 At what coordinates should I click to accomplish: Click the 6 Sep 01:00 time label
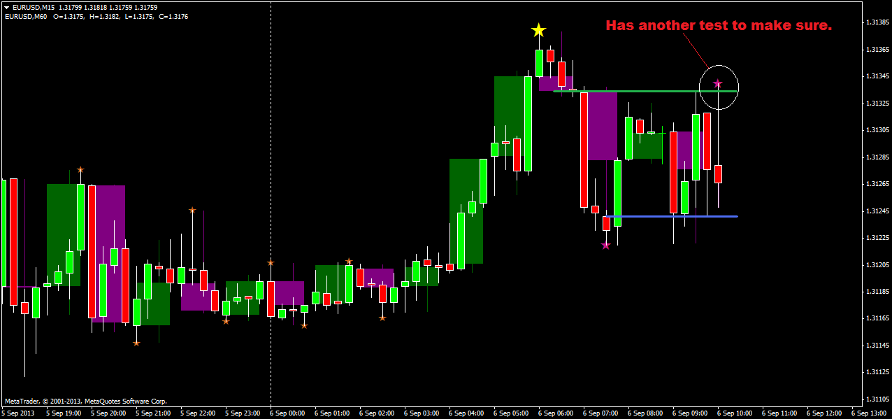(333, 413)
